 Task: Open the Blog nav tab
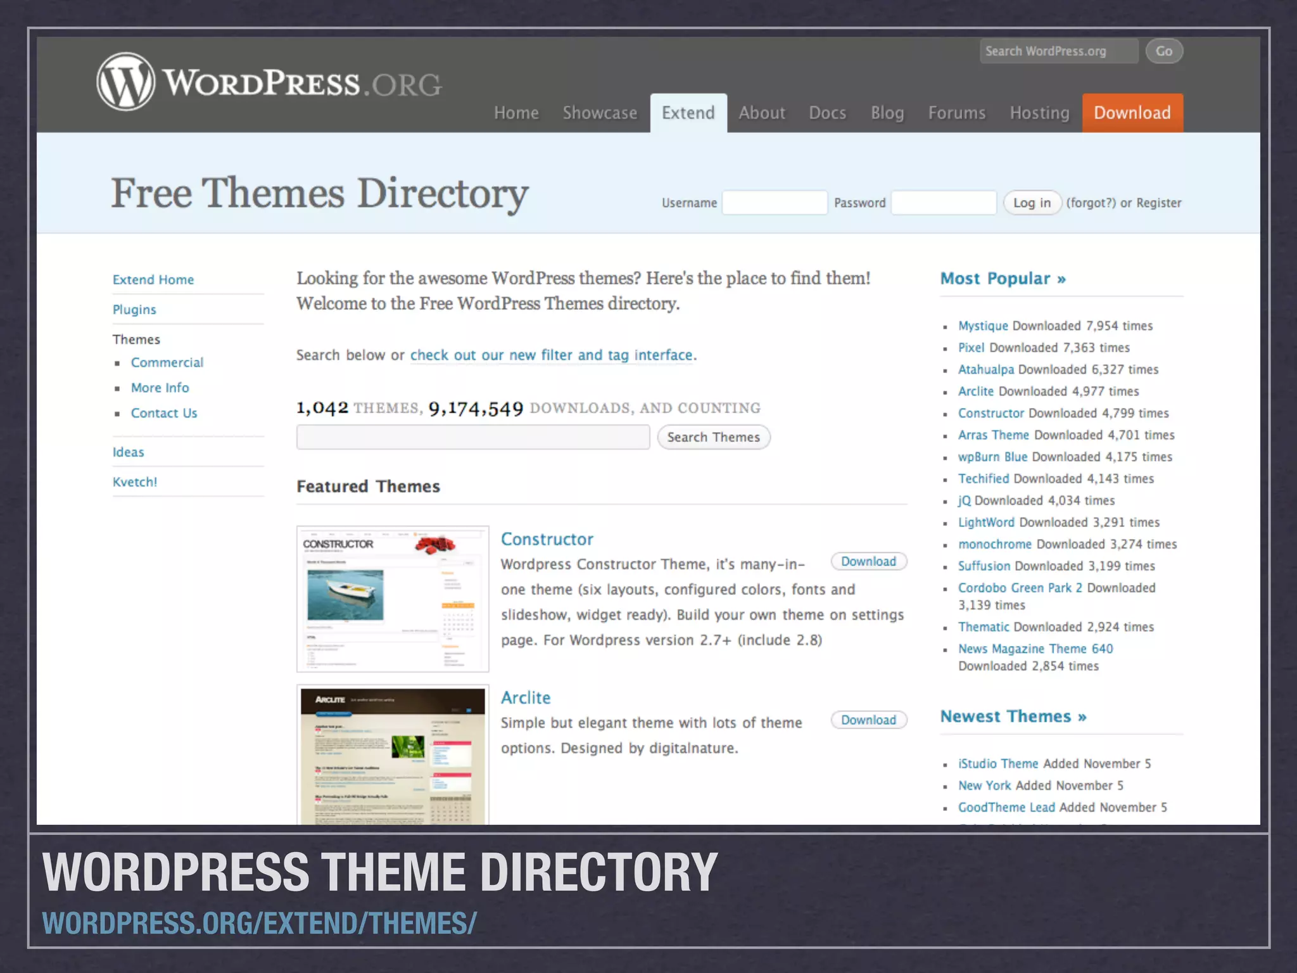(887, 113)
